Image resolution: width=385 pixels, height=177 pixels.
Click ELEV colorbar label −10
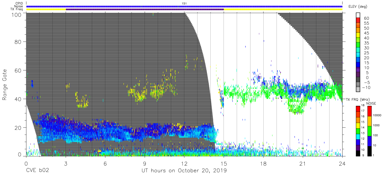point(366,87)
